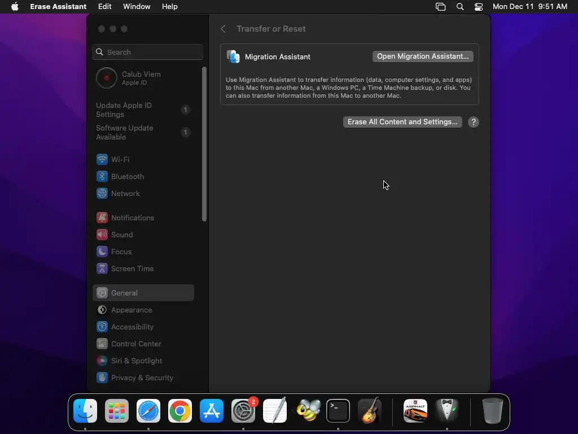
Task: Select the Bluetooth label
Action: [128, 176]
